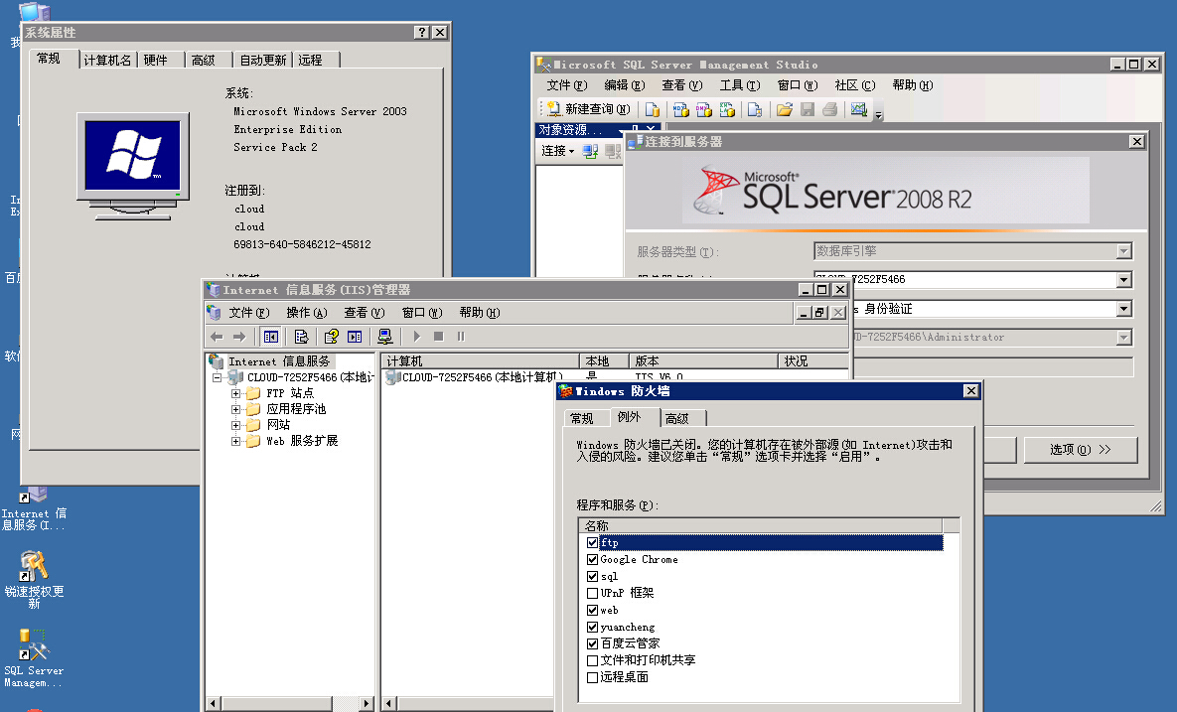Open the server name dropdown in connect dialog
The height and width of the screenshot is (712, 1177).
click(1123, 280)
